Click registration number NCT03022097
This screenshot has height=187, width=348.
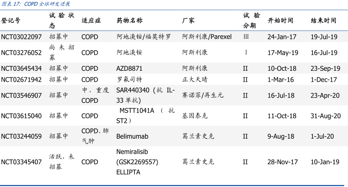tap(21, 37)
